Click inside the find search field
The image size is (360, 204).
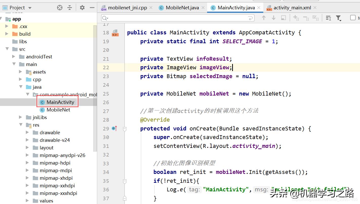(x=178, y=18)
